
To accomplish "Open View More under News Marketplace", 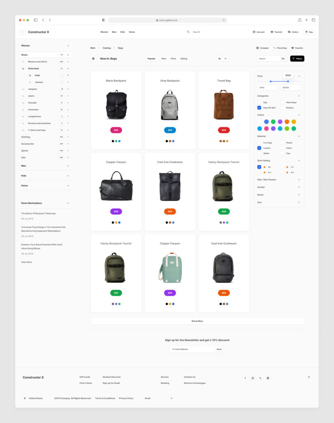I will point(27,262).
